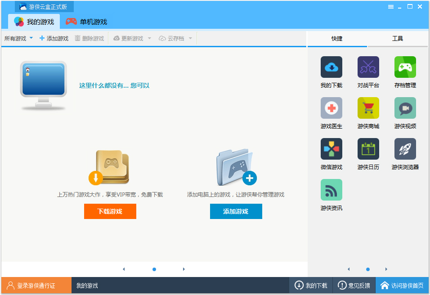
Task: Expand the 云存档 dropdown arrow
Action: coord(190,38)
